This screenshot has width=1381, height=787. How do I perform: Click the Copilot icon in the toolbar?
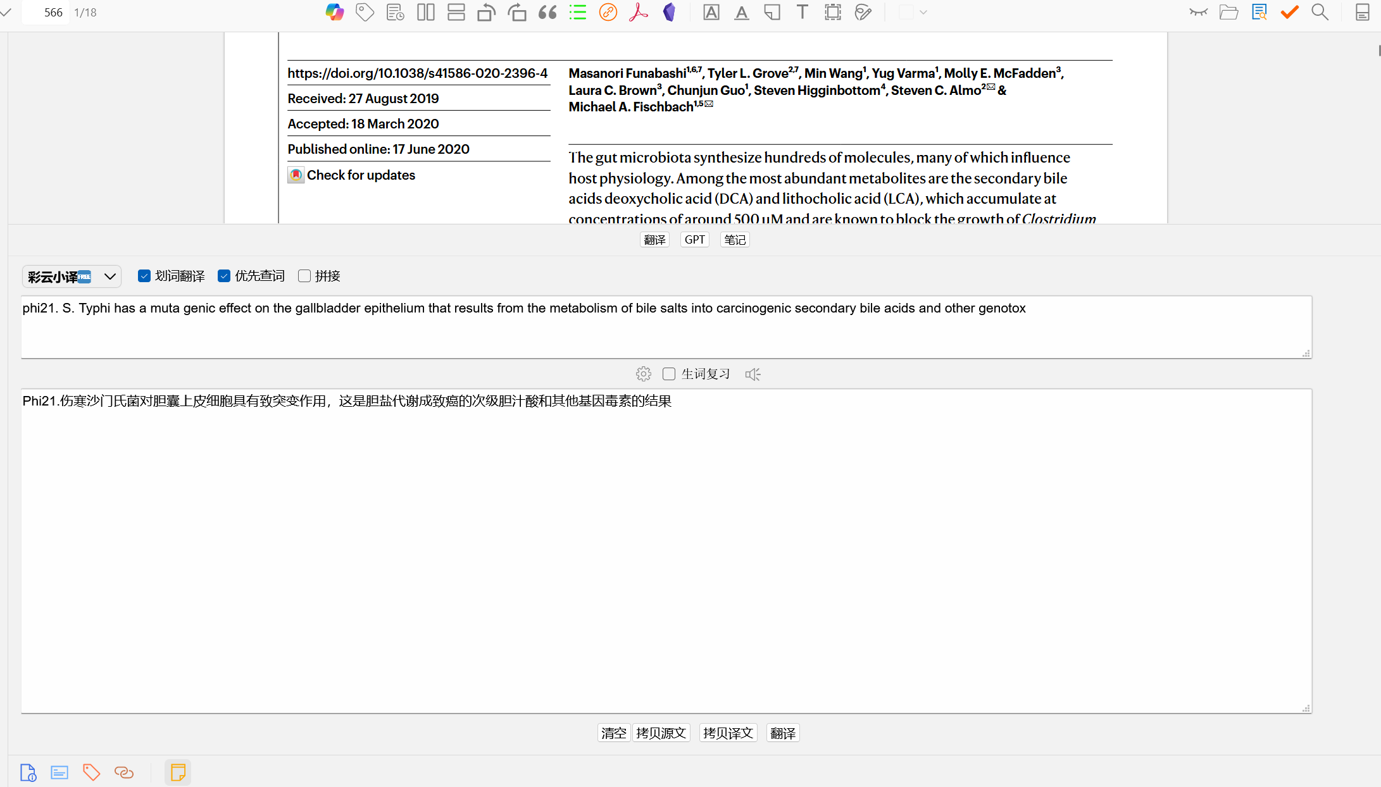[334, 12]
